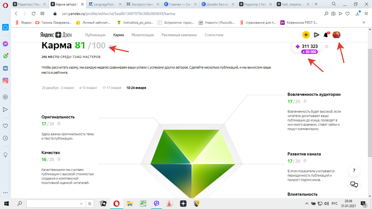Select the Карма tab
Viewport: 372px width, 209px height.
pos(118,35)
